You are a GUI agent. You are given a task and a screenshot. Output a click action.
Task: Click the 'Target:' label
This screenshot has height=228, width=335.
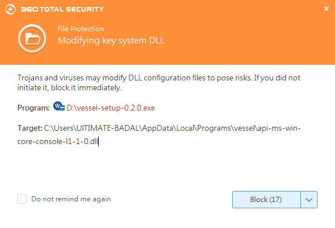(x=29, y=128)
